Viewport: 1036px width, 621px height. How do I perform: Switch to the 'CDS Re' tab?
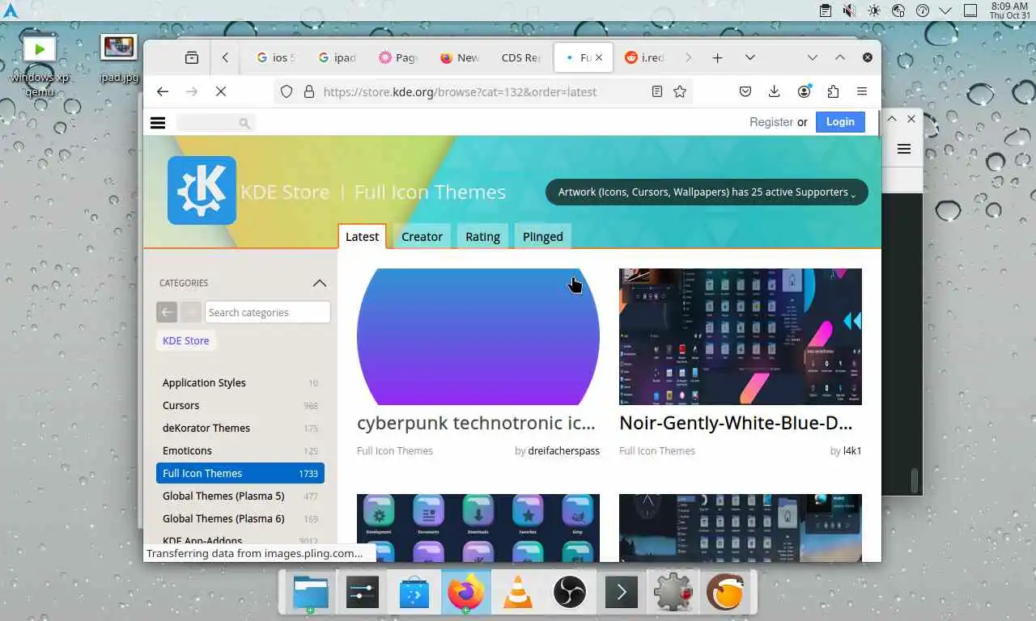[x=521, y=57]
